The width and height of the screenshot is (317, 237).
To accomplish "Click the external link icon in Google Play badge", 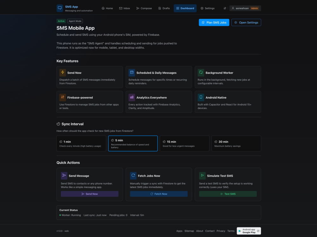I will point(258,231).
